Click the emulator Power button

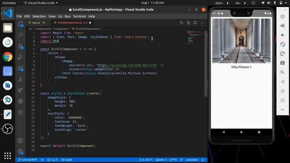pos(282,16)
